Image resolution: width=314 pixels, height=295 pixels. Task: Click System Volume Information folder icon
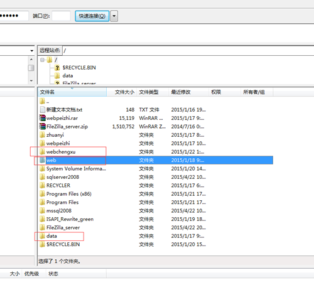pyautogui.click(x=42, y=169)
